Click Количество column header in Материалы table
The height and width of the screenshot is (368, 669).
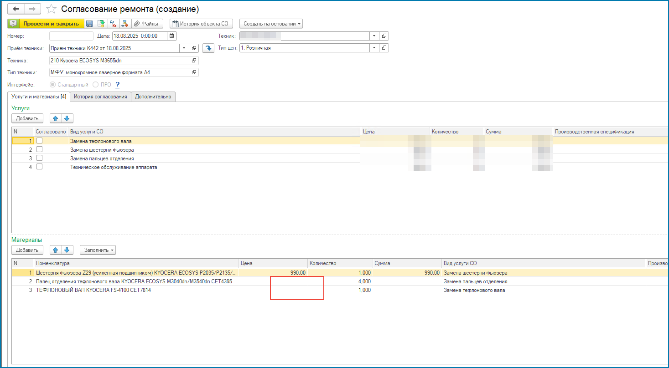[x=340, y=263]
